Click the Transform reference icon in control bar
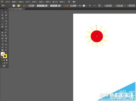Image resolution: width=136 pixels, height=101 pixels. pyautogui.click(x=99, y=6)
